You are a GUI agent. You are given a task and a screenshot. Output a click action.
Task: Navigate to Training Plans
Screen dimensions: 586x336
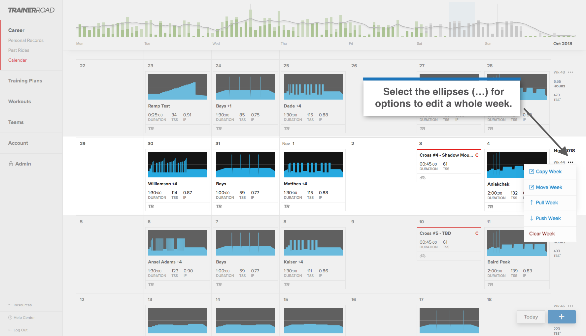pyautogui.click(x=25, y=81)
